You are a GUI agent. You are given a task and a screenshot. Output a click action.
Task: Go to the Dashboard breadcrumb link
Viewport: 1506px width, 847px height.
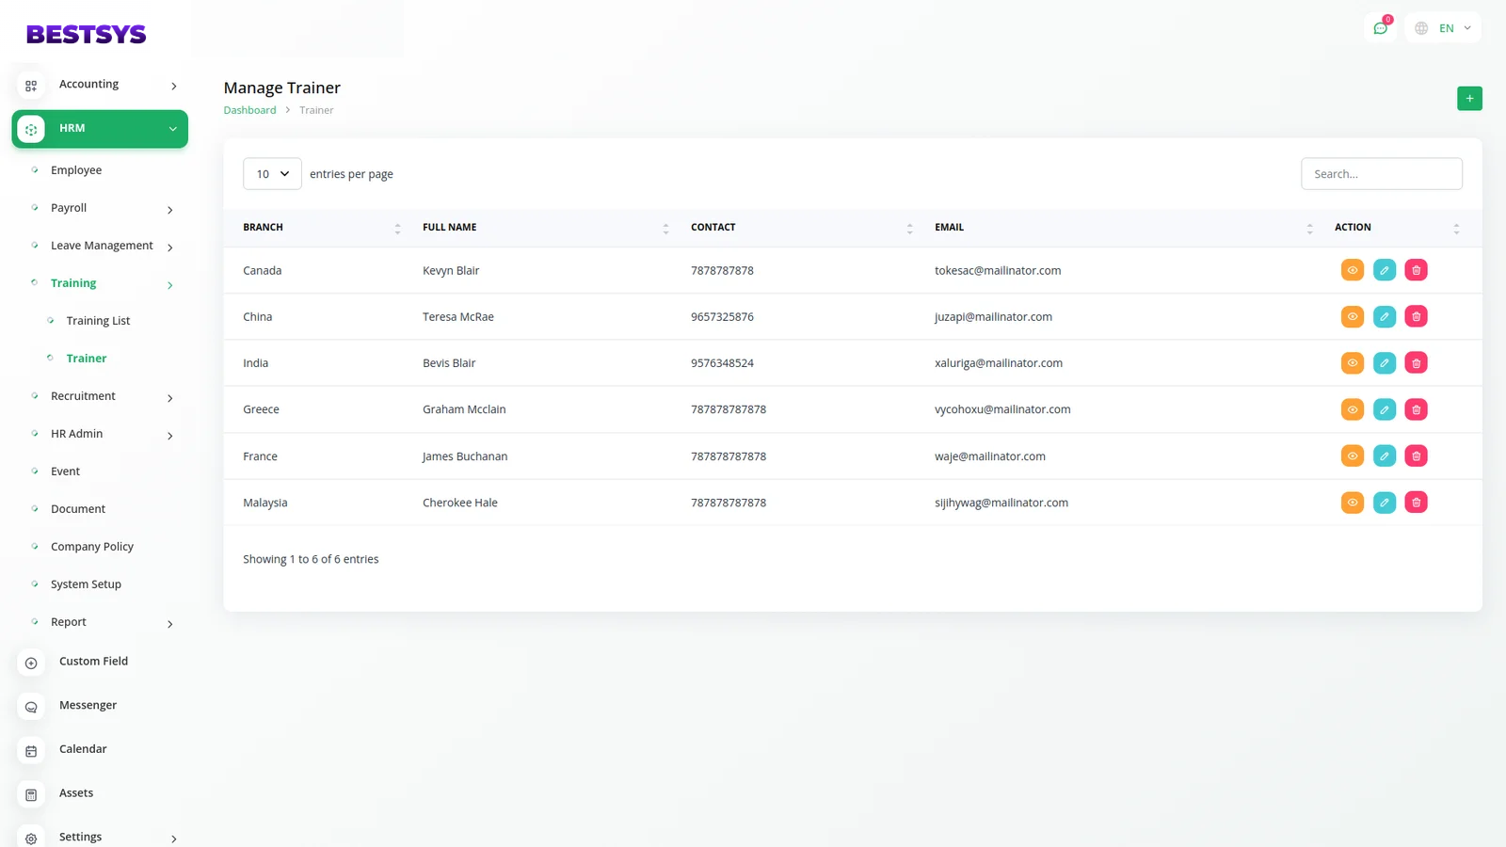pos(249,110)
